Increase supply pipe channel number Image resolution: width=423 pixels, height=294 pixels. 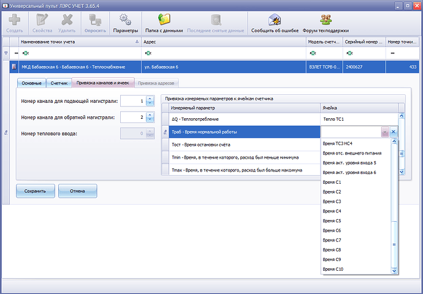click(x=150, y=98)
